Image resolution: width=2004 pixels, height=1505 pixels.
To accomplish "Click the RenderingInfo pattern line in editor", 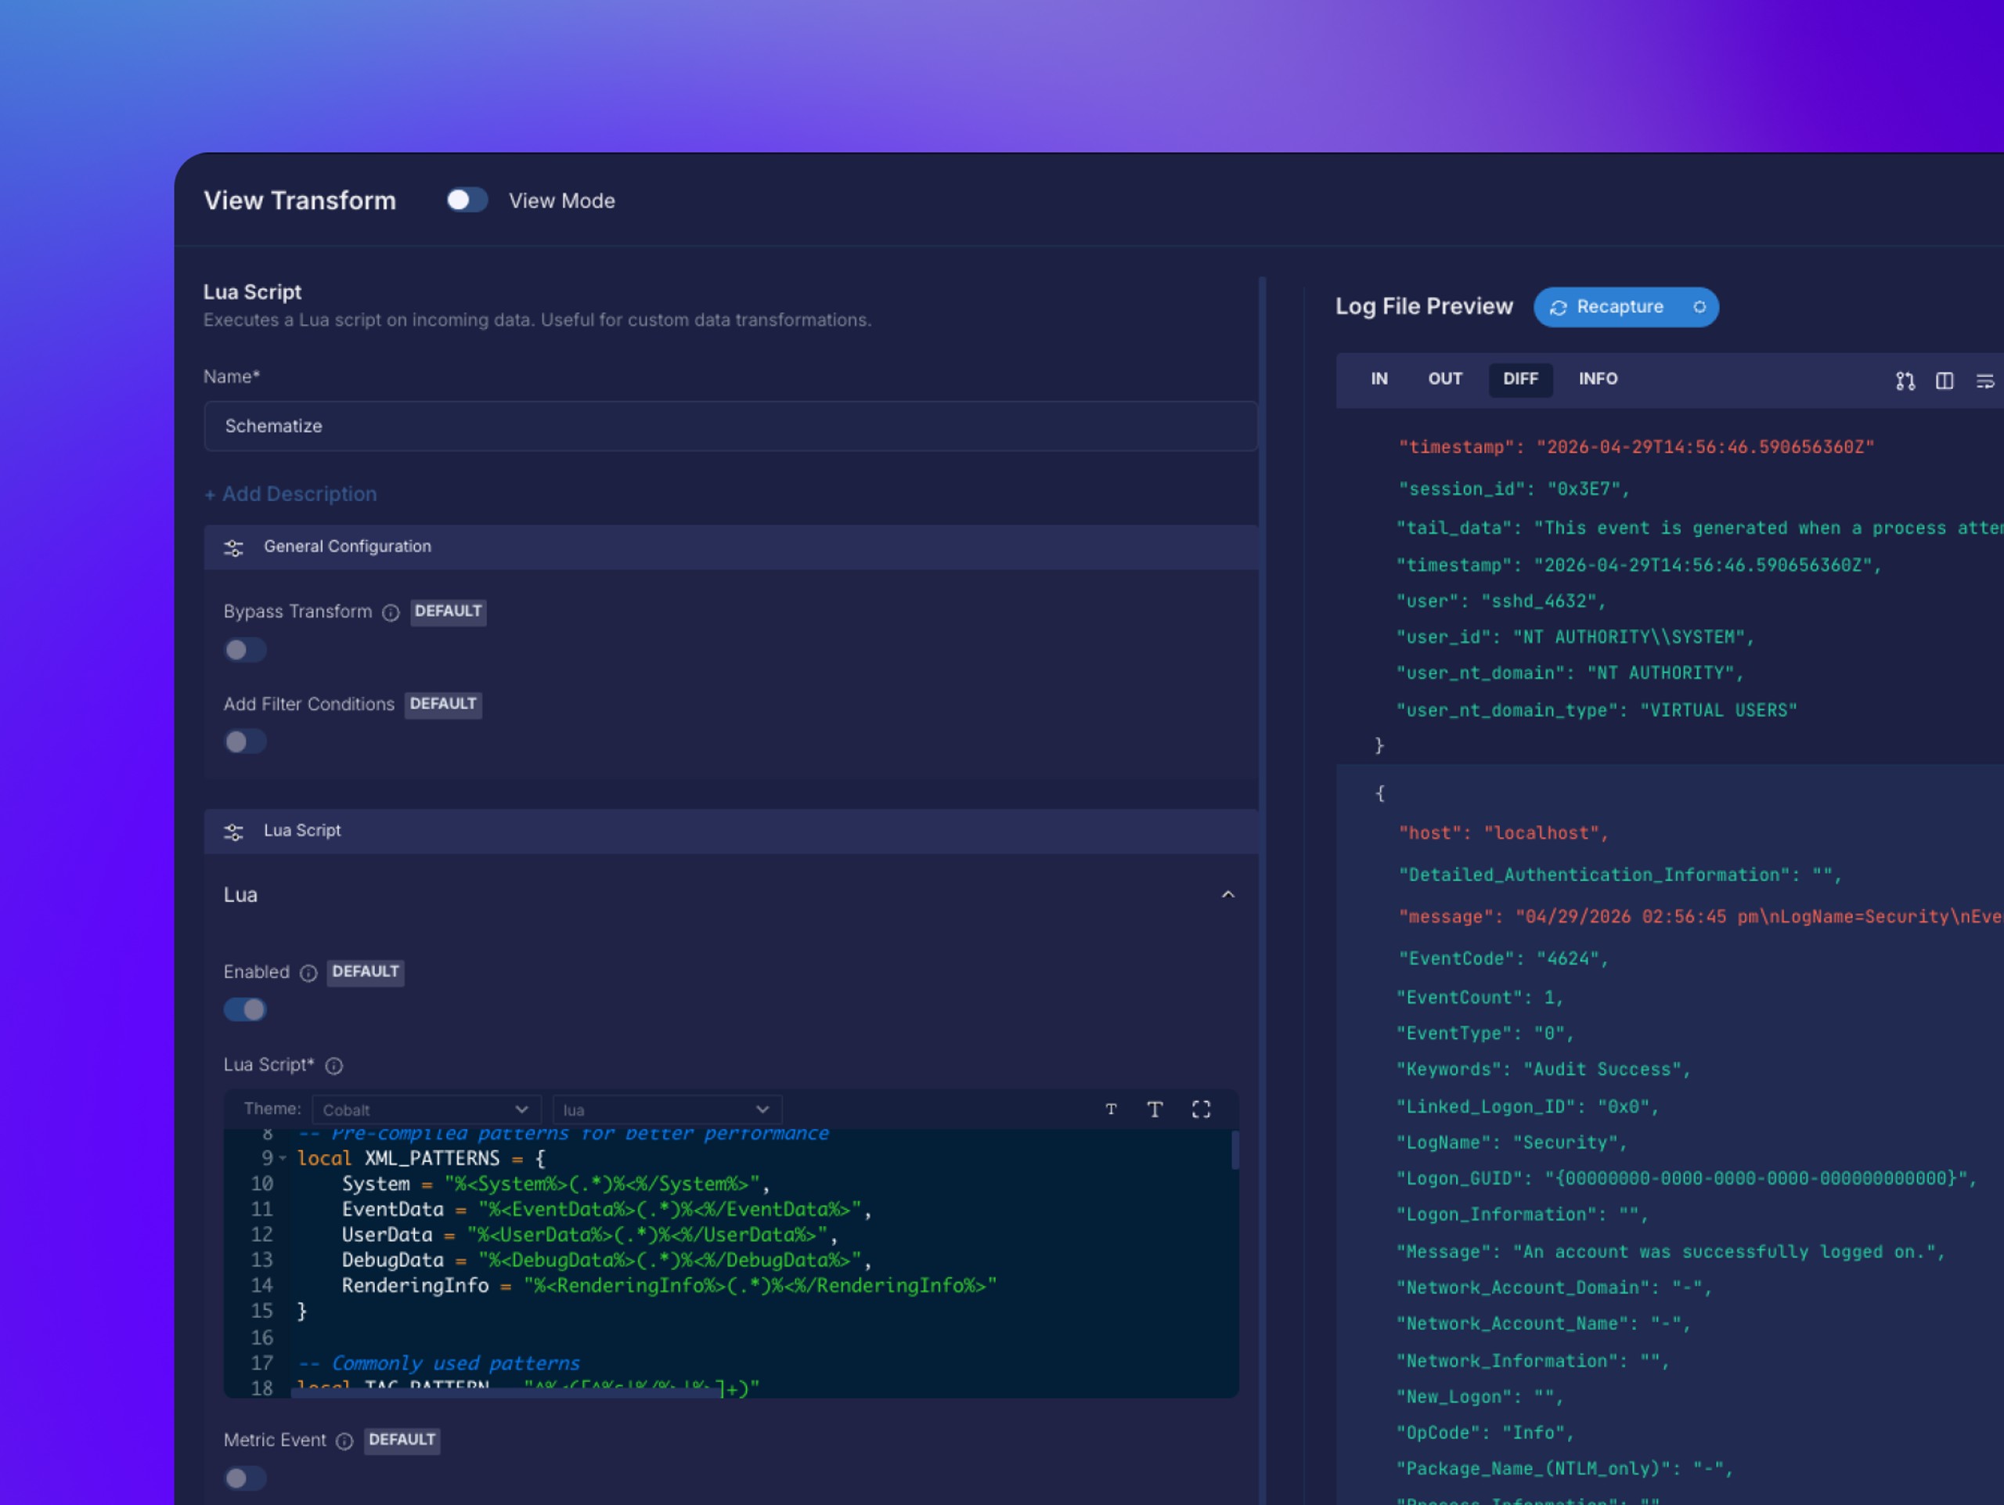I will tap(669, 1286).
